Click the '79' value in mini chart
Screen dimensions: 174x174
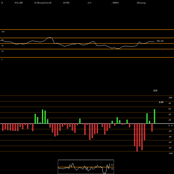coord(112,169)
